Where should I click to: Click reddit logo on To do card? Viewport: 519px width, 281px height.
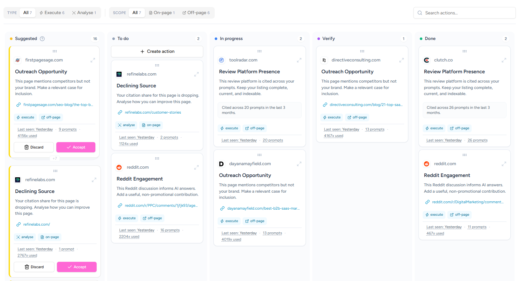tap(119, 167)
